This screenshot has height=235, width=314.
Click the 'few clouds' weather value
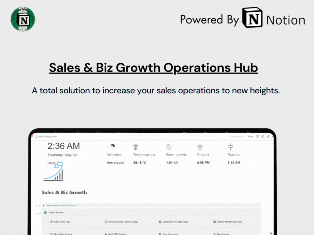coord(115,163)
